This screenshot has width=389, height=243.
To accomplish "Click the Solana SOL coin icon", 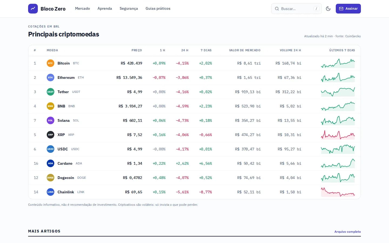I will click(x=51, y=120).
